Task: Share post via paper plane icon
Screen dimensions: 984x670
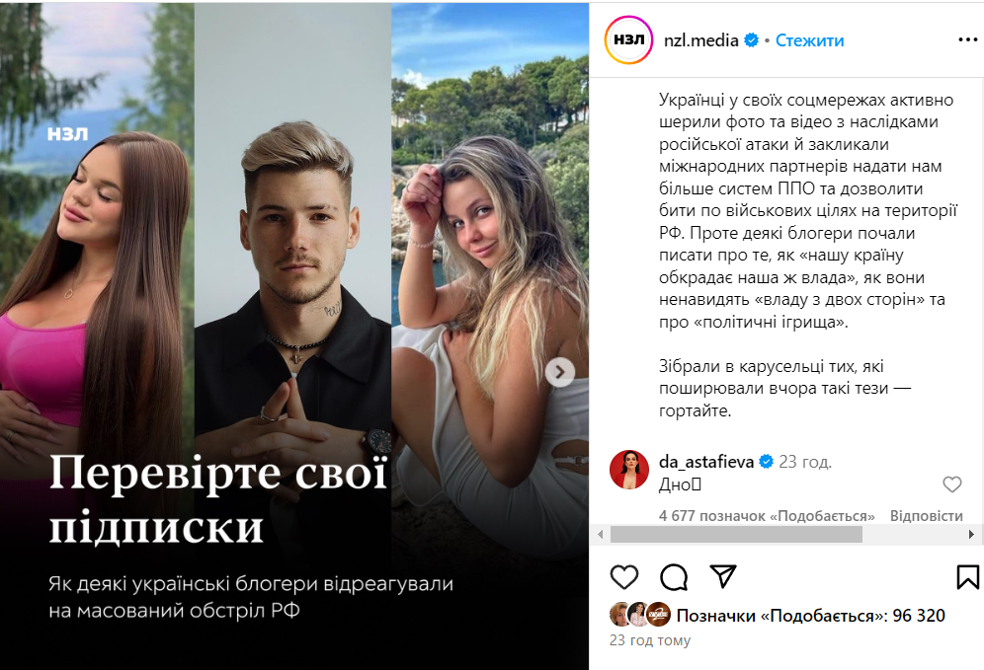Action: point(723,576)
